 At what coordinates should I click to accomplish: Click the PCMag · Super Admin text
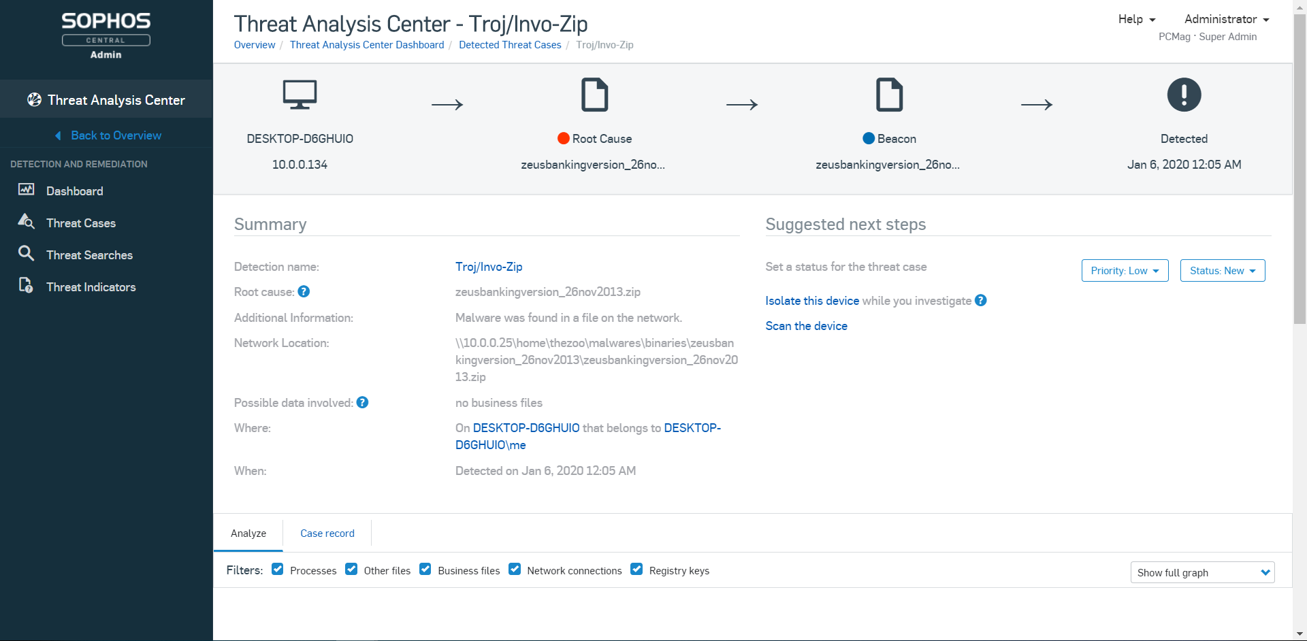(1208, 37)
